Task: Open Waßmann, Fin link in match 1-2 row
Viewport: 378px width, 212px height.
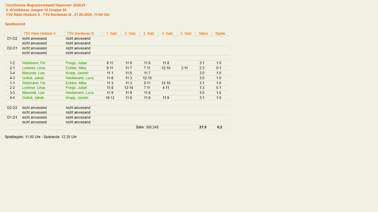Action: pyautogui.click(x=34, y=63)
